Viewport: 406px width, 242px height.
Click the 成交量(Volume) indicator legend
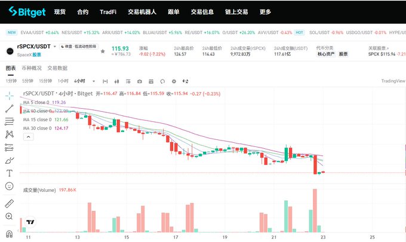(50, 190)
